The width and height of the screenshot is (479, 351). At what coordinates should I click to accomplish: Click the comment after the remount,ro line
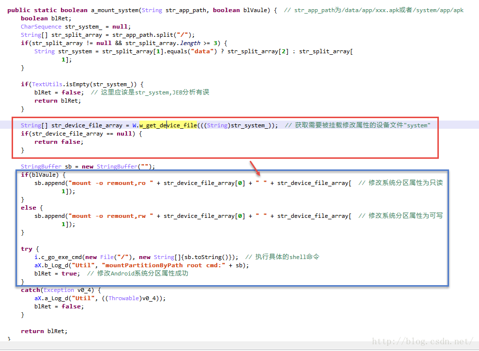[x=401, y=183]
